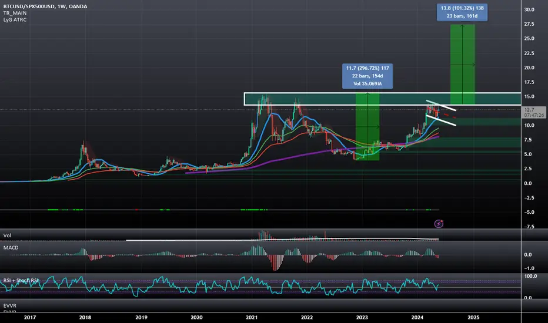Select the LyG ATRC indicator label
The image size is (548, 323).
point(15,19)
